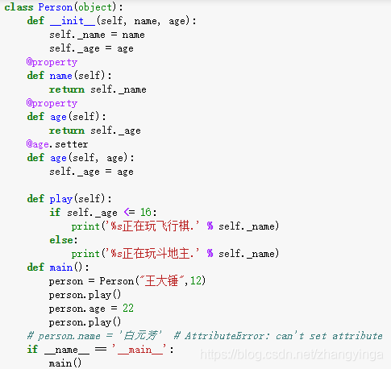This screenshot has height=369, width=391.
Task: Click 'def age(self):' getter line
Action: pos(66,117)
